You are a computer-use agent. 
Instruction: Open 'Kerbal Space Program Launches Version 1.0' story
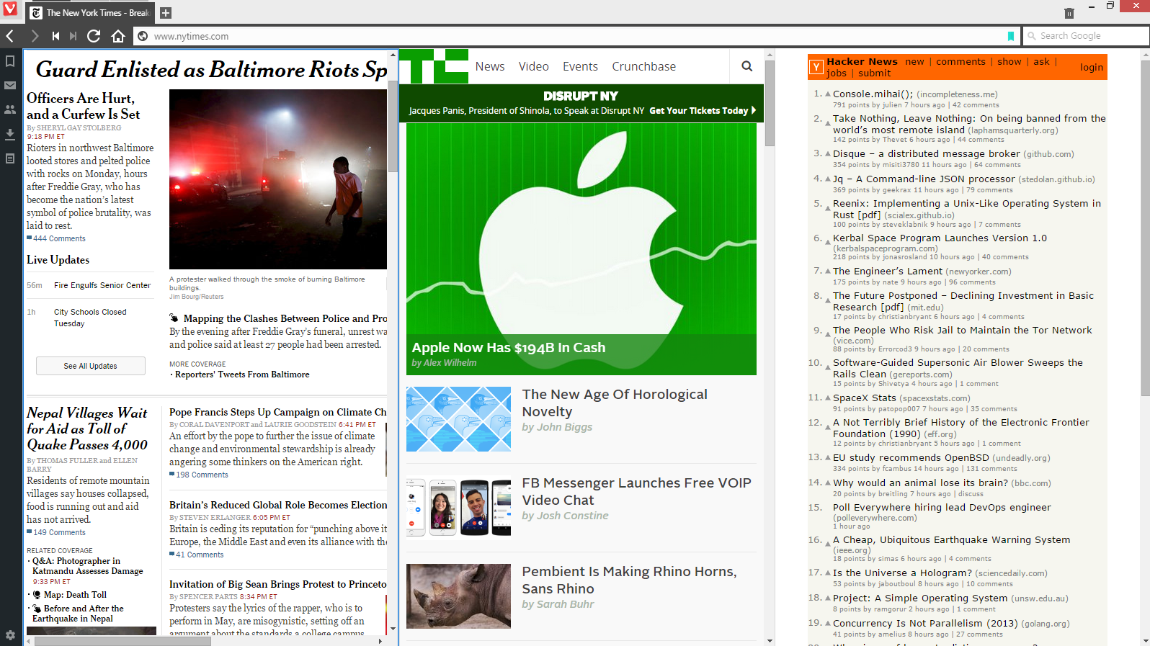940,238
